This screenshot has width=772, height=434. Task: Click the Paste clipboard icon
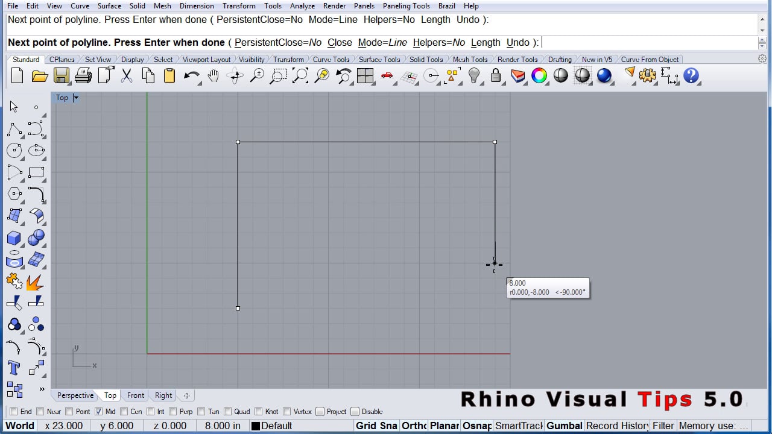click(x=169, y=76)
